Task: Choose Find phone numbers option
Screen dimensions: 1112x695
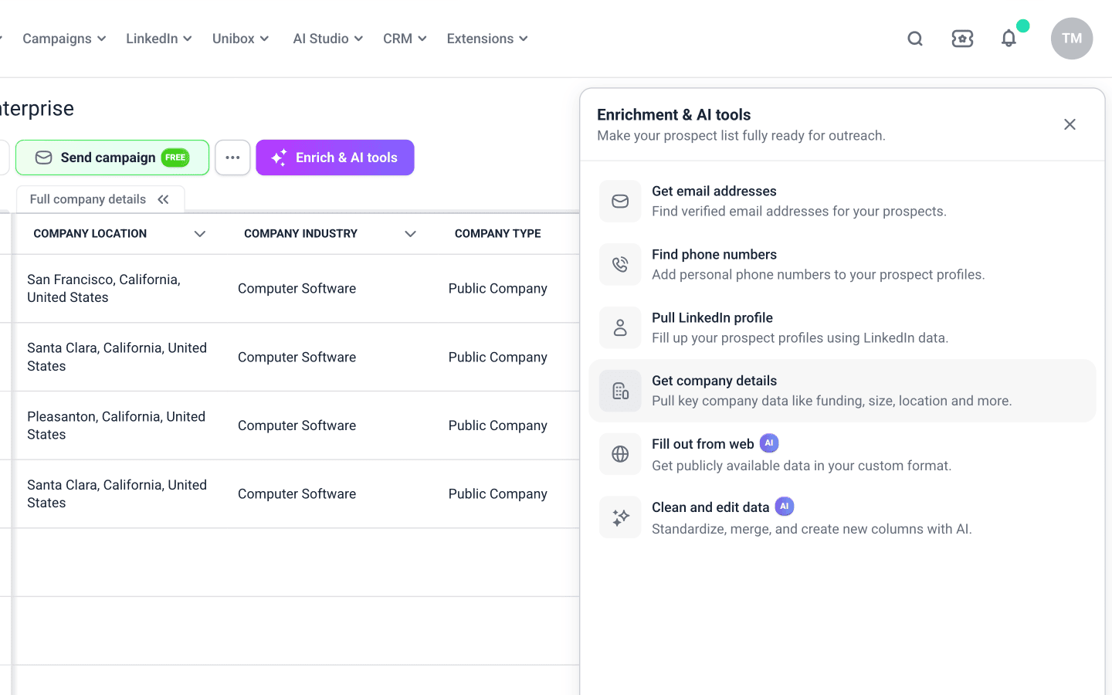Action: coord(842,265)
